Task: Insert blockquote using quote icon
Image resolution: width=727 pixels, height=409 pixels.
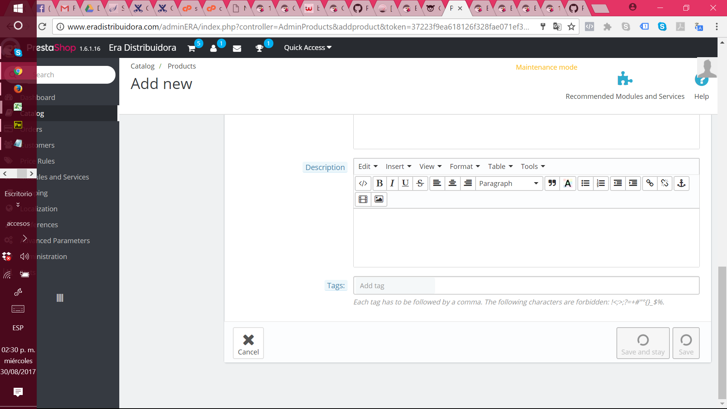Action: point(552,183)
